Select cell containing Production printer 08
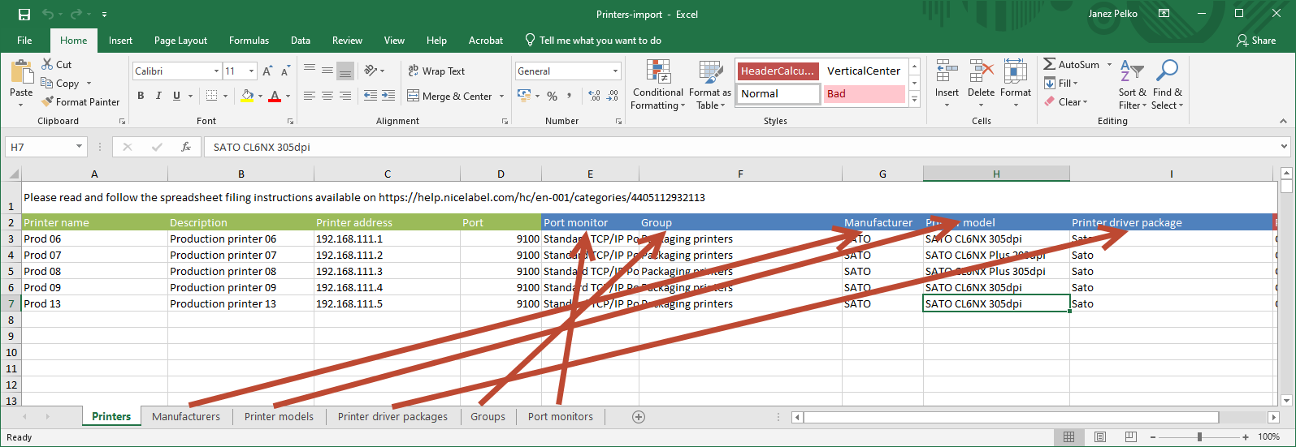The height and width of the screenshot is (447, 1296). (223, 272)
